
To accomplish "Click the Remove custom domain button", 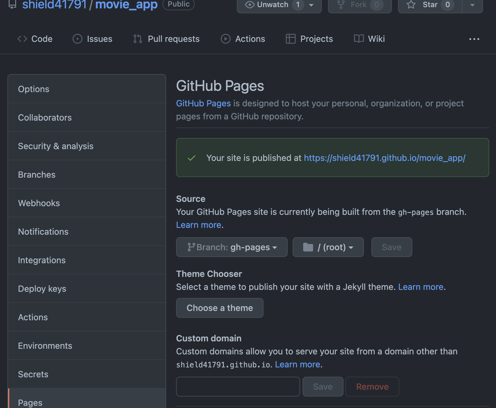I will click(x=372, y=387).
